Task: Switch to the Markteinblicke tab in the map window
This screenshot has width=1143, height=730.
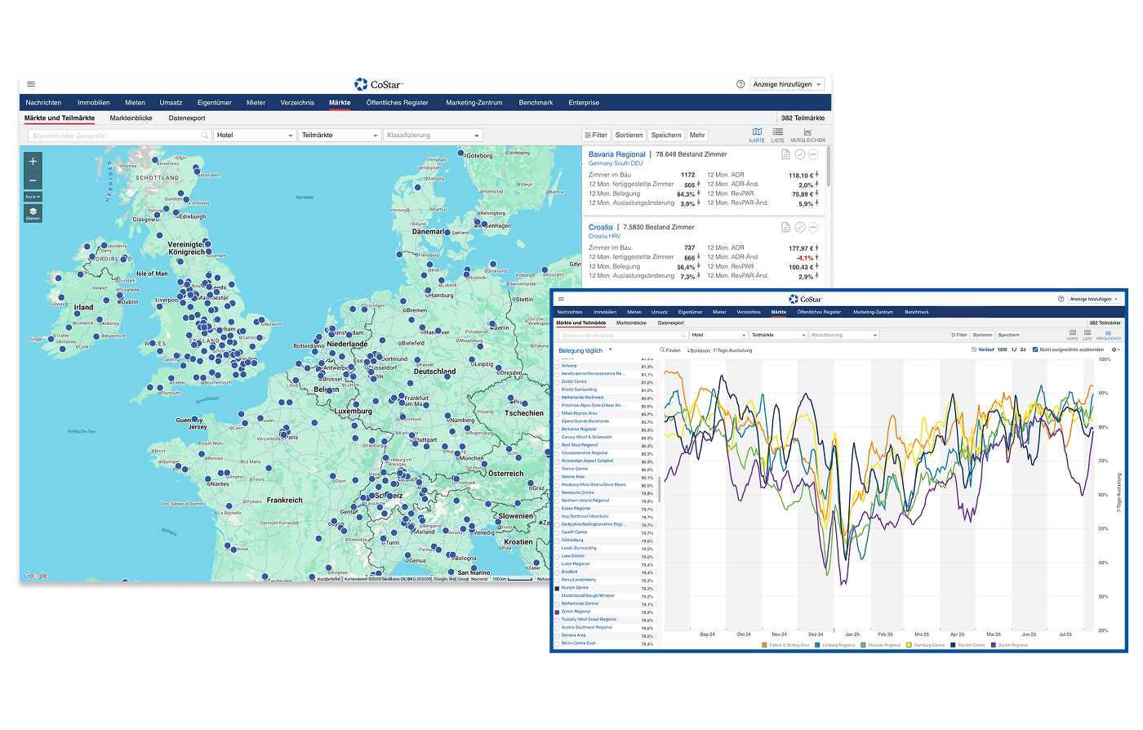Action: (131, 118)
